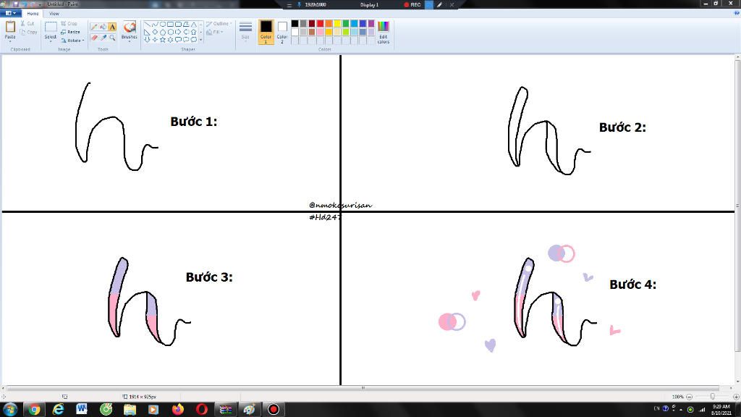This screenshot has height=417, width=741.
Task: Click the Cut scissors command
Action: [27, 23]
